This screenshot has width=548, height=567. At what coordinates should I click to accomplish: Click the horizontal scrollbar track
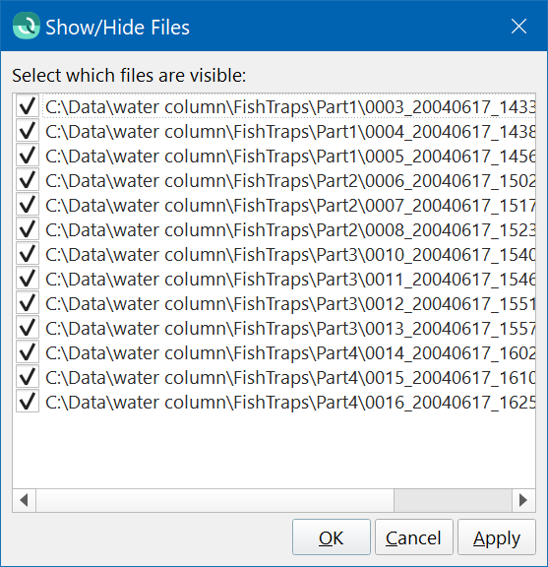pos(214,500)
